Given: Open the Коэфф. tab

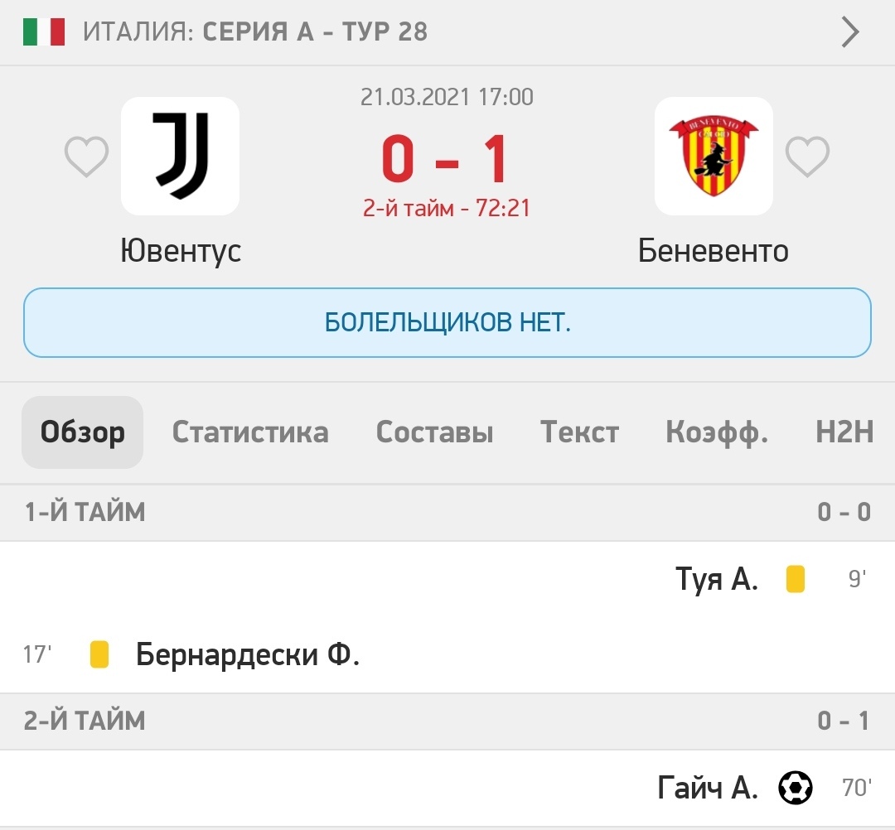Looking at the screenshot, I should [717, 432].
